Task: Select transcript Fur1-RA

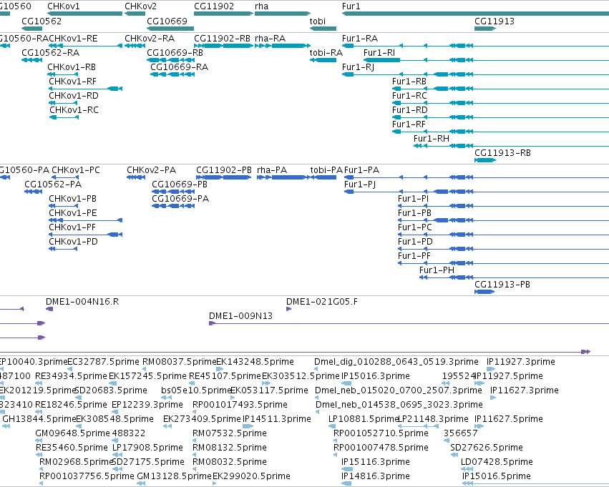Action: [360, 39]
